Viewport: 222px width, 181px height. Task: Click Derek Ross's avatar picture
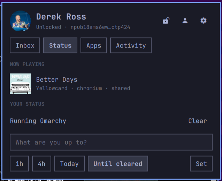pyautogui.click(x=20, y=21)
